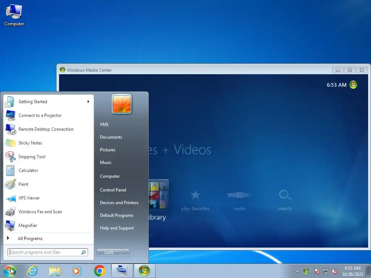Open Devices and Printers
This screenshot has height=278, width=371.
tap(119, 203)
